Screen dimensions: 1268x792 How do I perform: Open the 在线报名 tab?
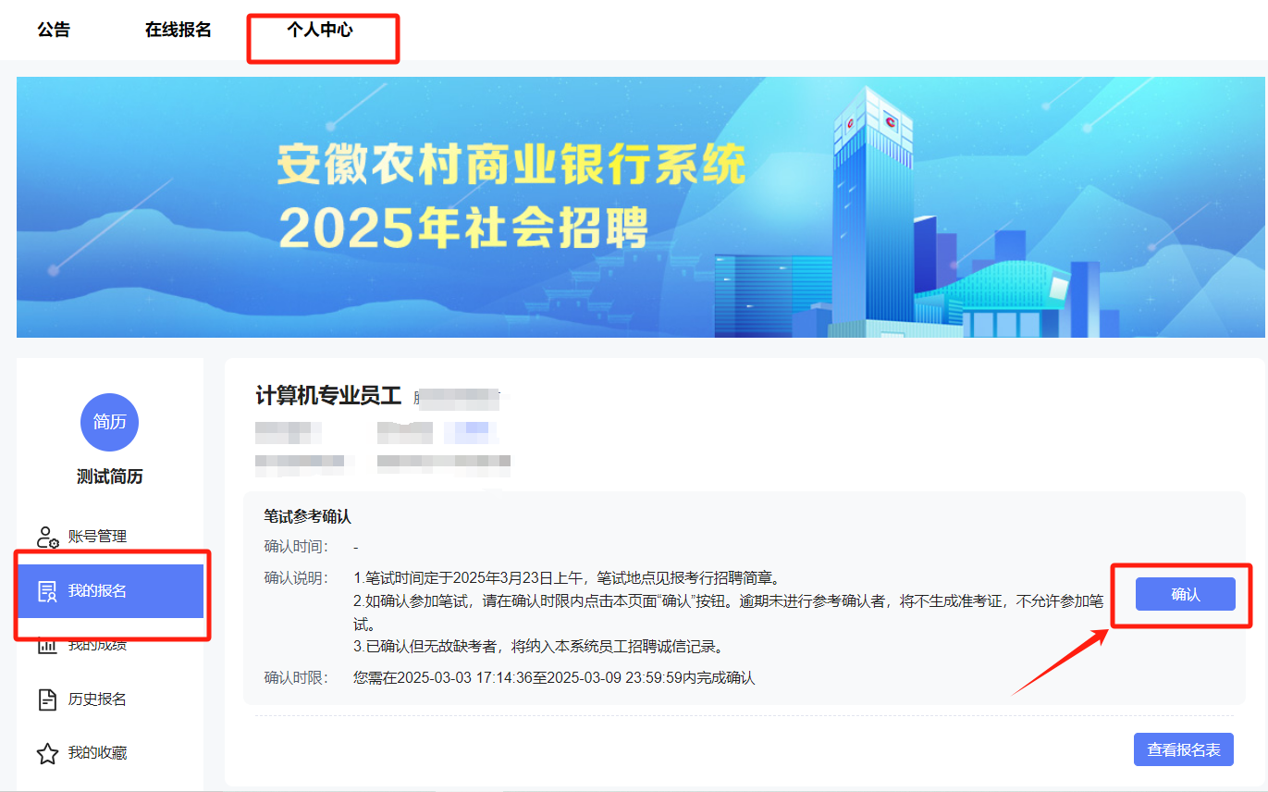point(177,29)
